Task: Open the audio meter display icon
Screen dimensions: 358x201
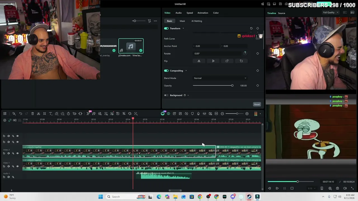Action: pos(256,114)
